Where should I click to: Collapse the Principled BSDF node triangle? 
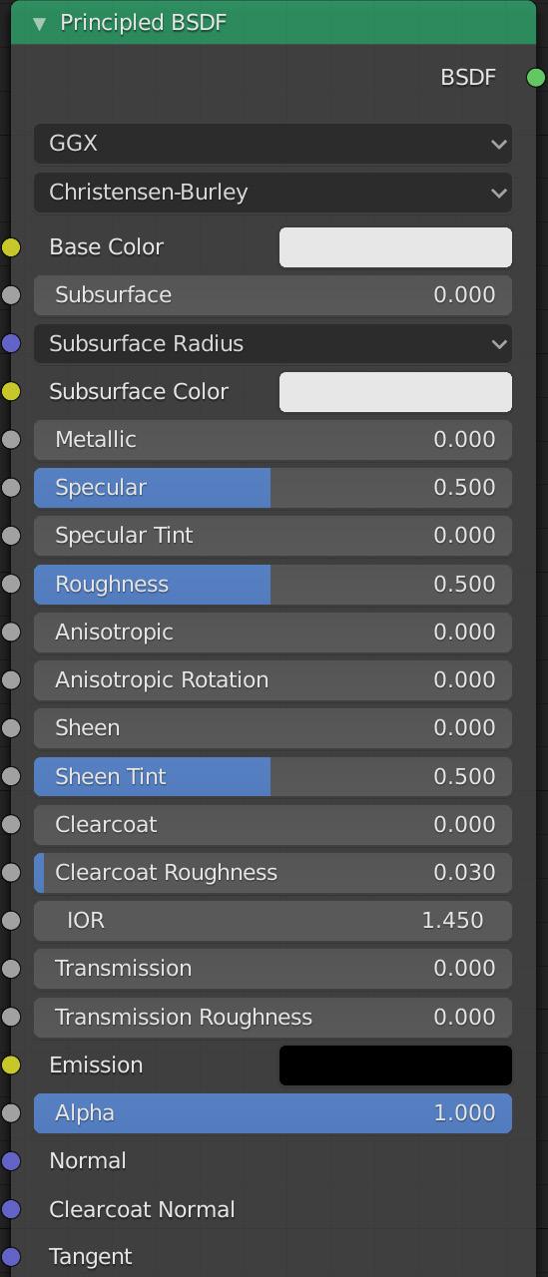39,23
